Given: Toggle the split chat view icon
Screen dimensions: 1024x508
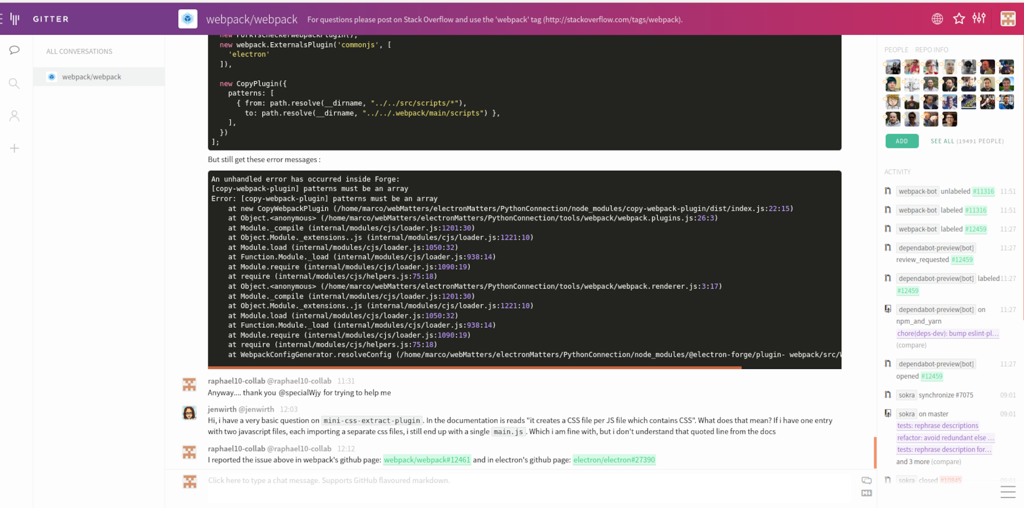Looking at the screenshot, I should click(x=866, y=480).
